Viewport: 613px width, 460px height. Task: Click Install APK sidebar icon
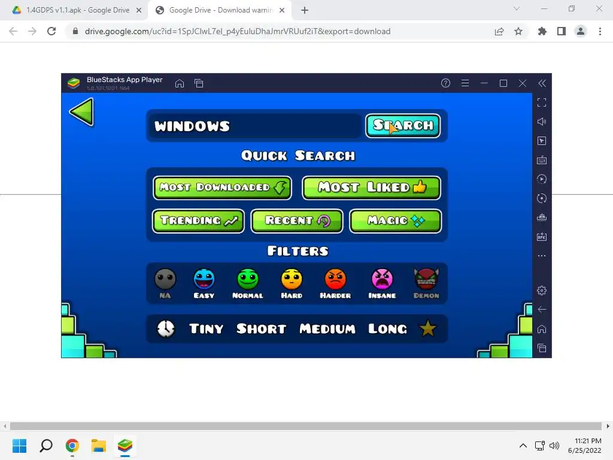pos(542,237)
